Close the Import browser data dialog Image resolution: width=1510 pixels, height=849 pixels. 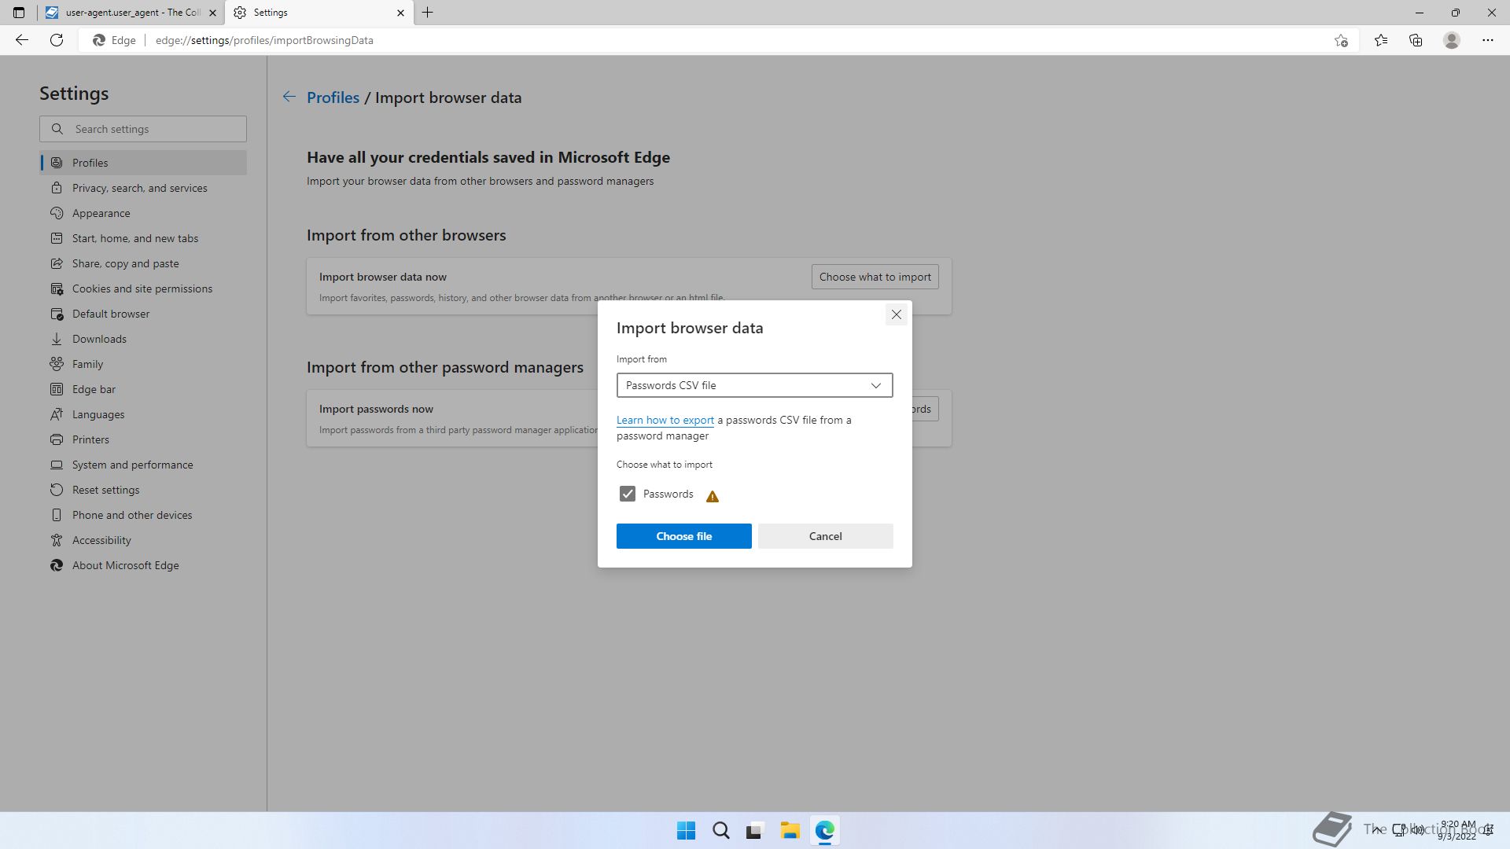896,314
